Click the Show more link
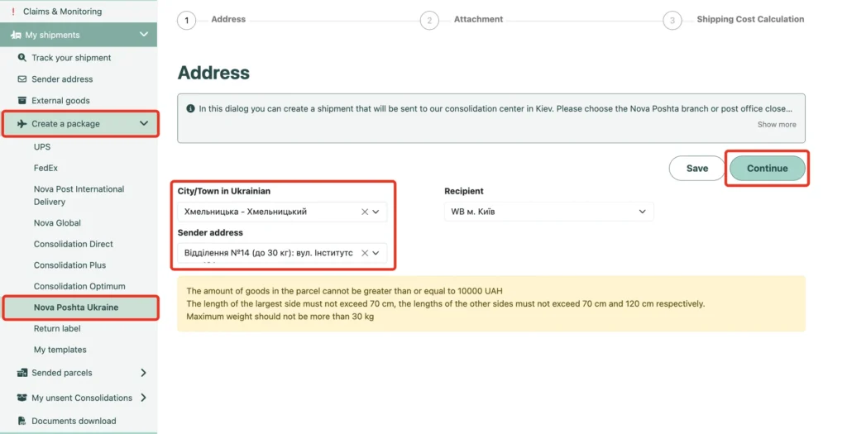Screen dimensions: 847x434 click(x=776, y=124)
